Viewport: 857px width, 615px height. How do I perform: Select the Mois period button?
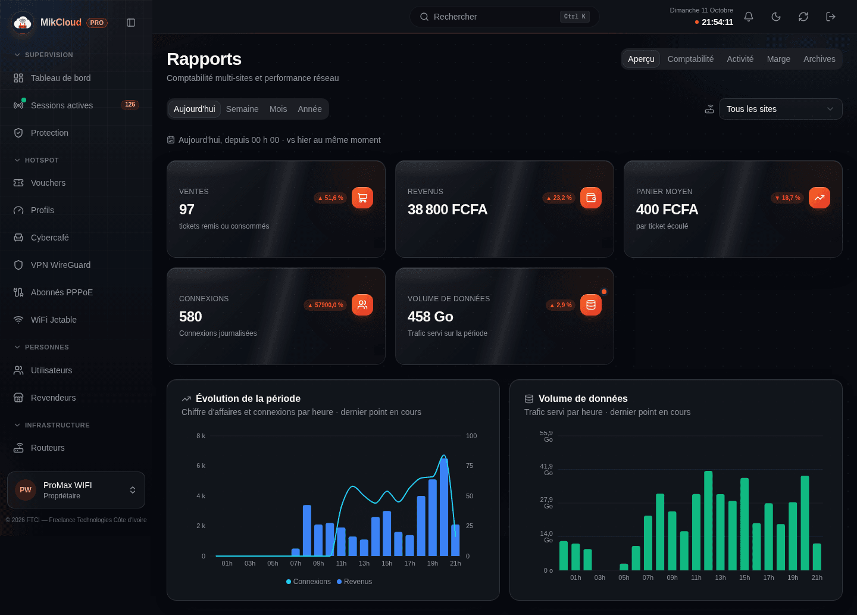click(x=278, y=109)
